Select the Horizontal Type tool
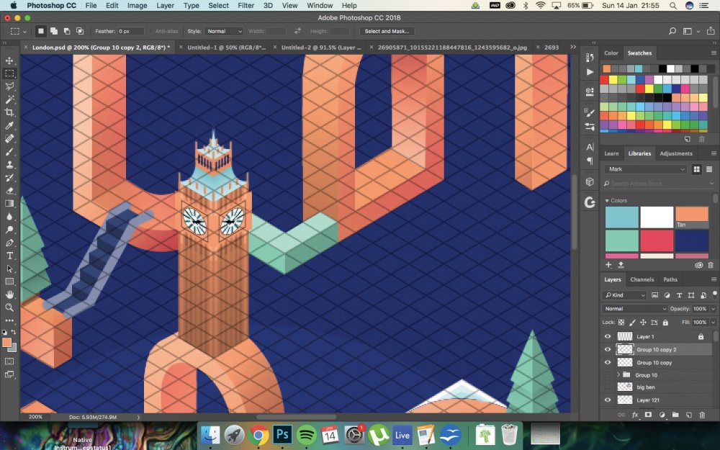Screen dimensions: 720x450 (x=9, y=256)
